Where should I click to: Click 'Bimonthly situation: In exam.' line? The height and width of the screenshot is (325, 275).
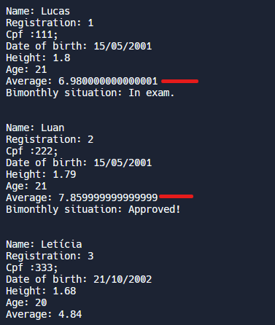(90, 93)
